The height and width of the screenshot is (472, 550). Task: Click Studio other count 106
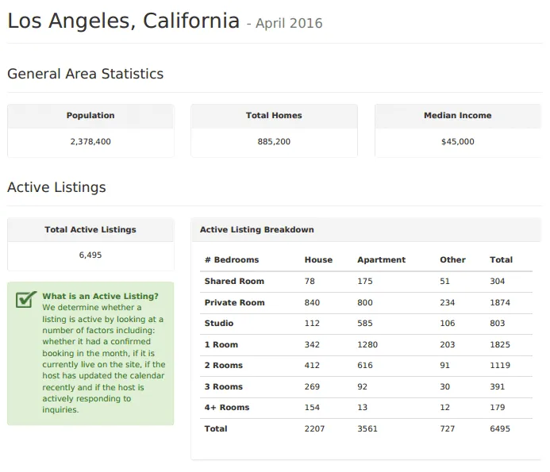[x=448, y=324]
